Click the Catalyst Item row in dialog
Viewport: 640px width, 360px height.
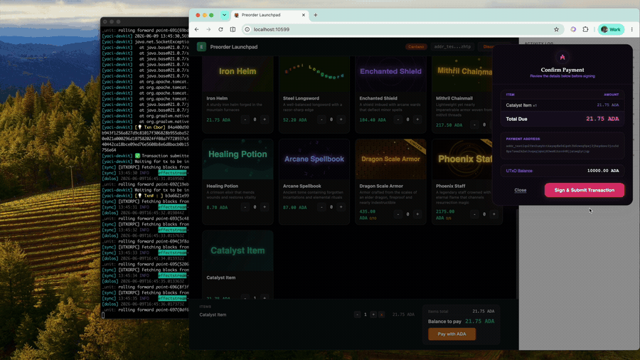tap(562, 105)
